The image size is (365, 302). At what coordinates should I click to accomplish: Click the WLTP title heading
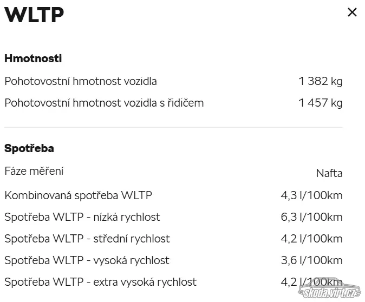[x=34, y=15]
